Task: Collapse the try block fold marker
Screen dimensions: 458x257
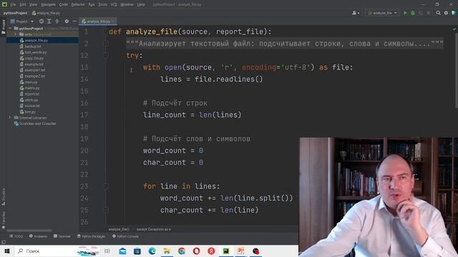Action: 106,56
